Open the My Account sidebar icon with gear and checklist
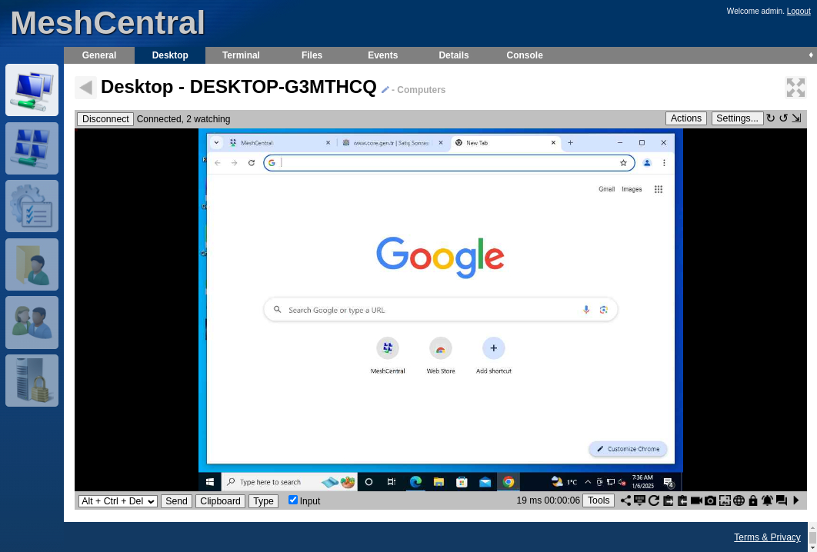817x552 pixels. (32, 206)
